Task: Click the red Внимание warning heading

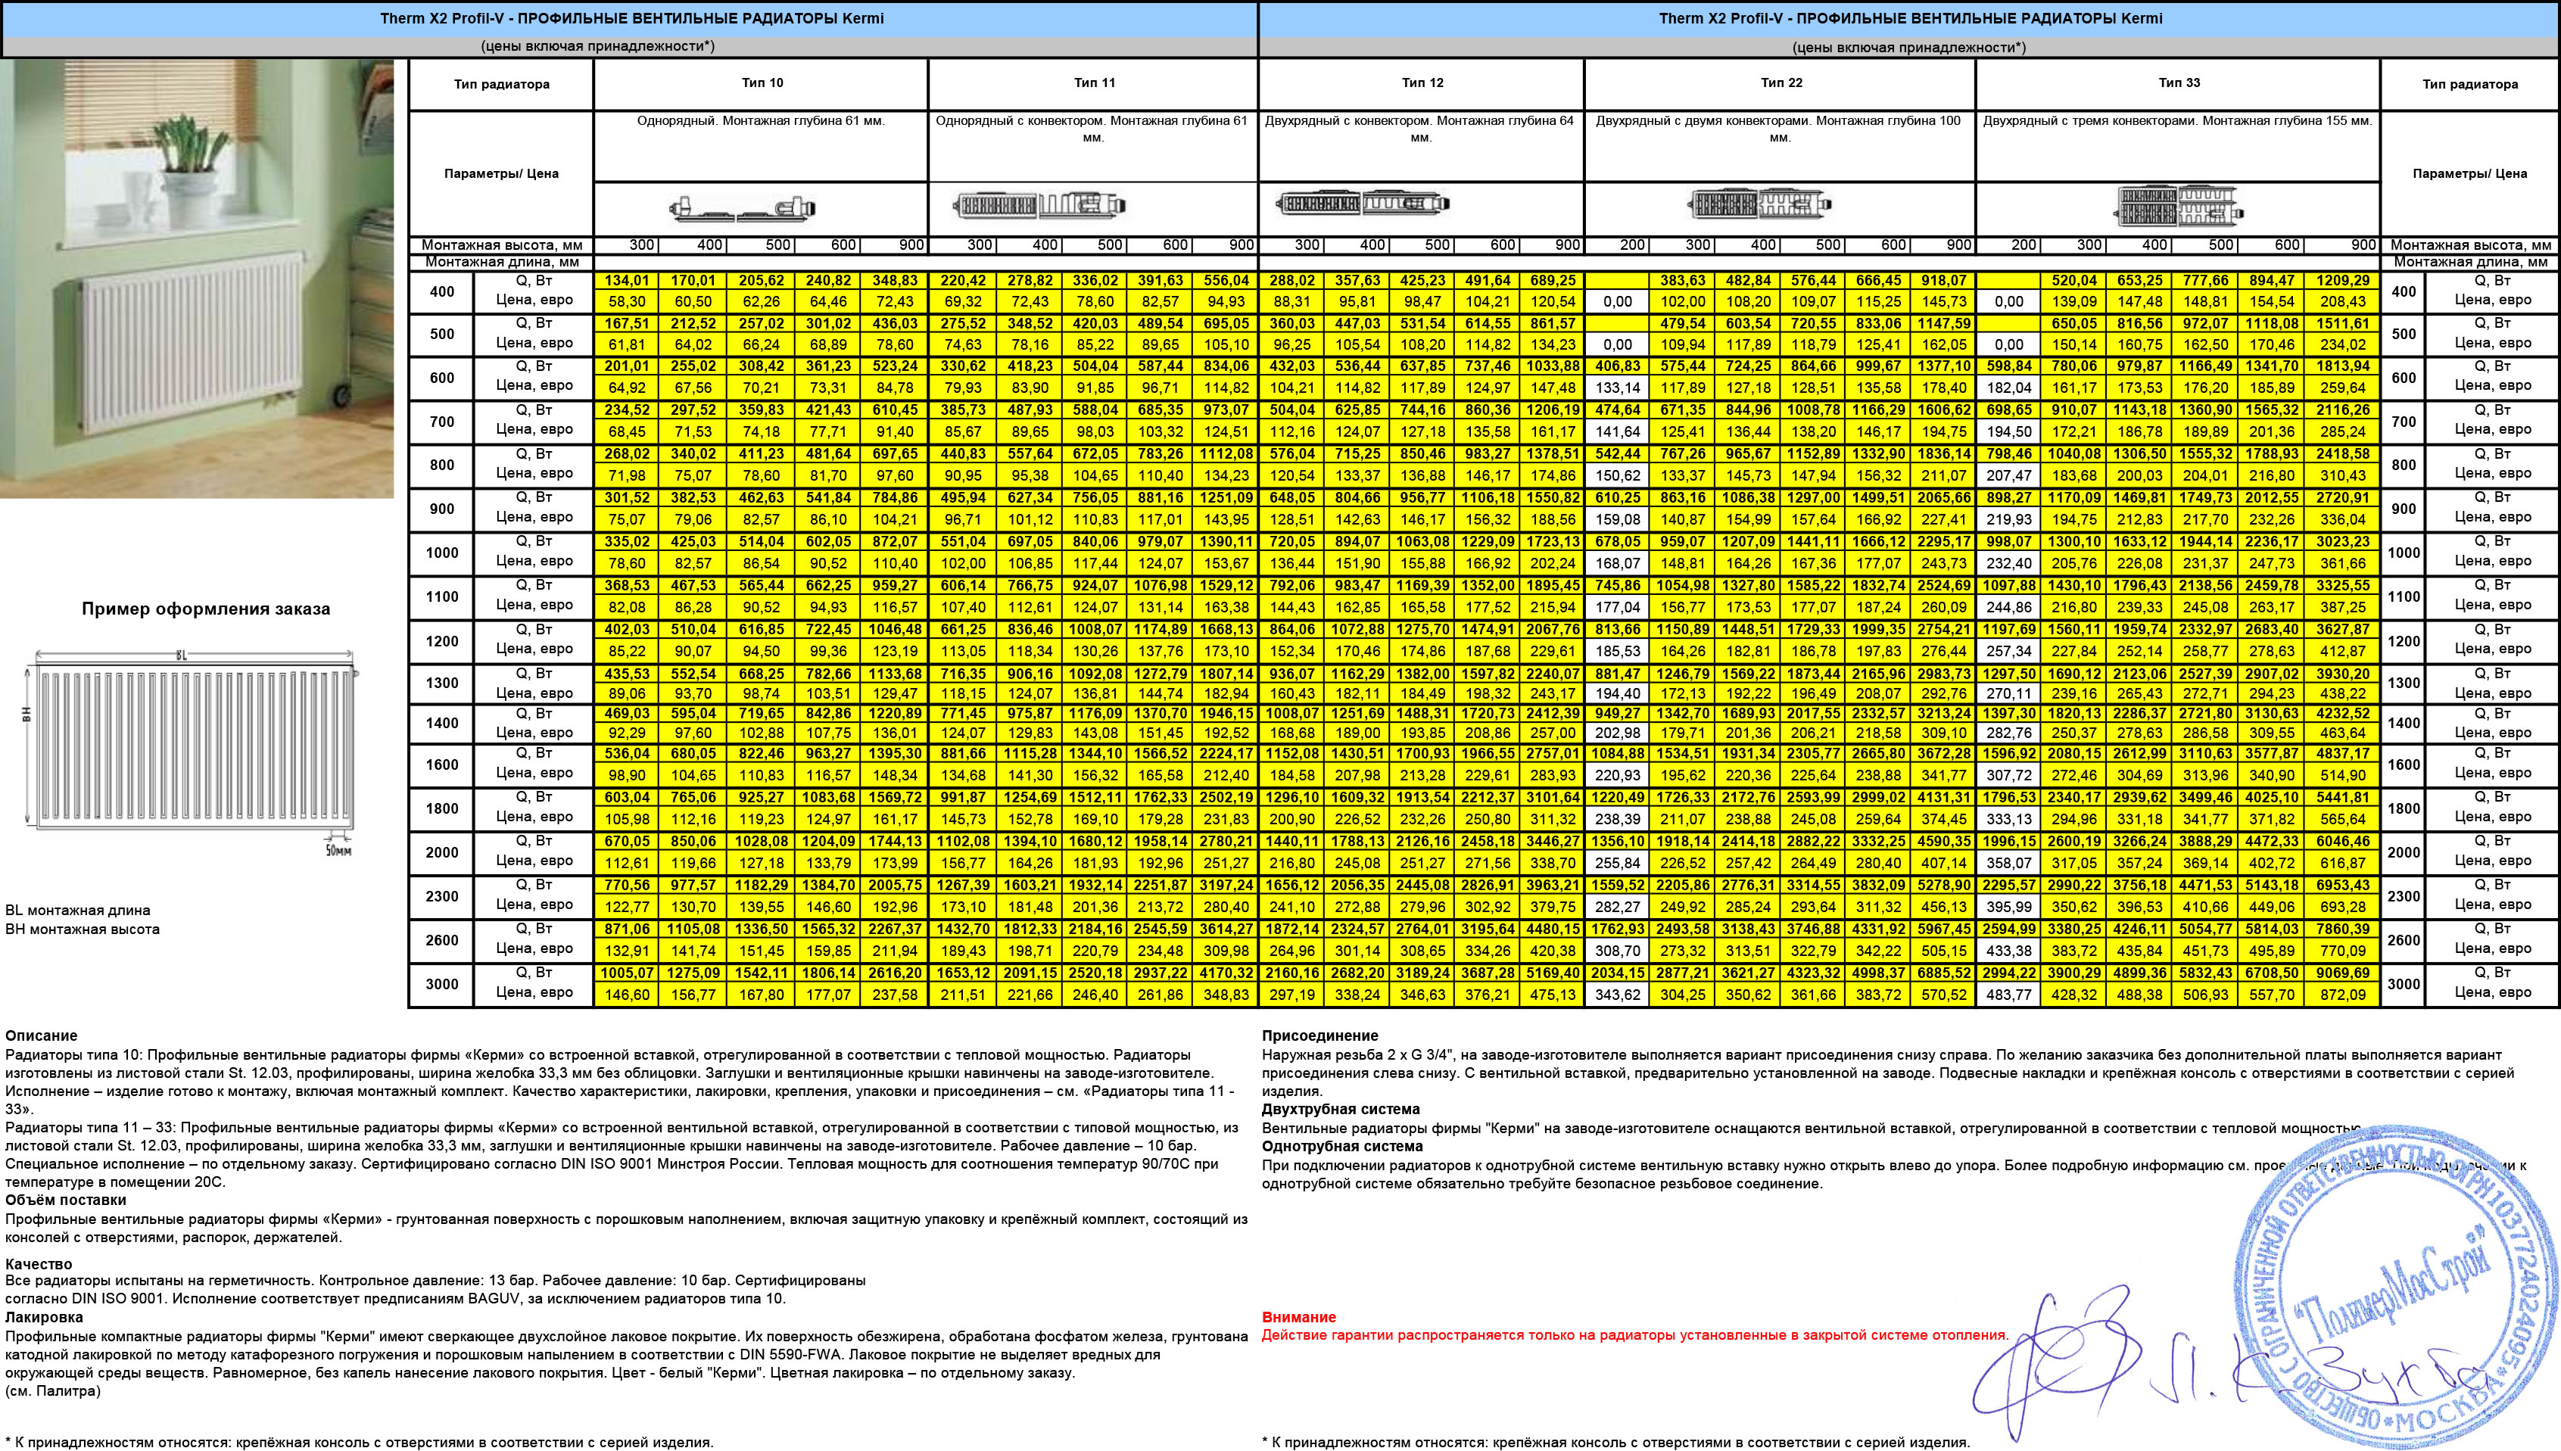Action: [1298, 1316]
